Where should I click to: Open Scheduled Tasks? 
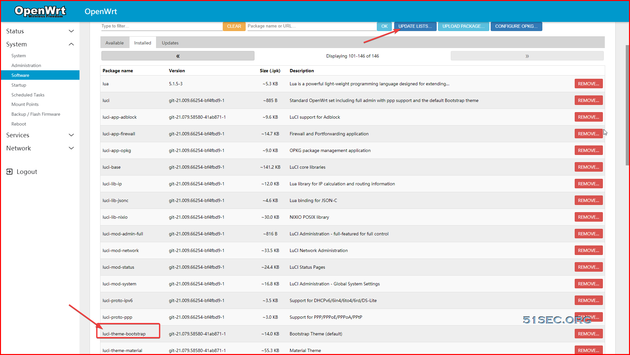[28, 95]
